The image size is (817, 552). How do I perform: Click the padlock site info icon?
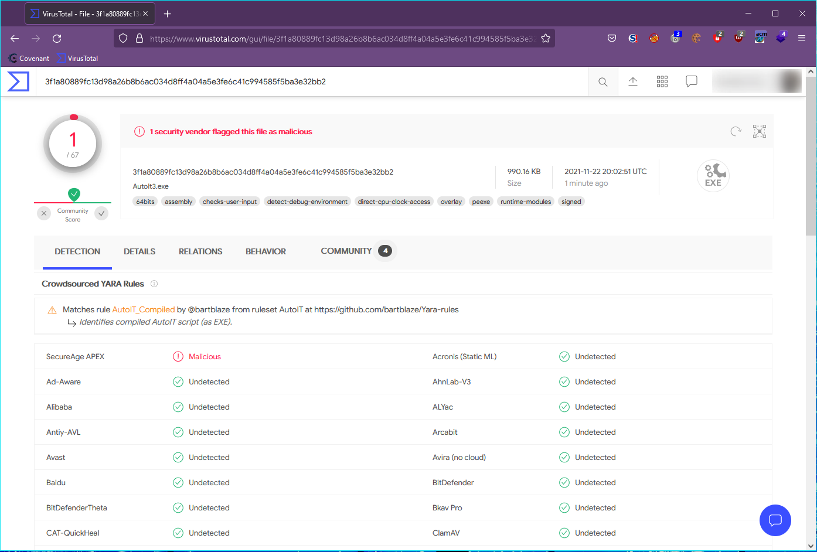coord(139,38)
